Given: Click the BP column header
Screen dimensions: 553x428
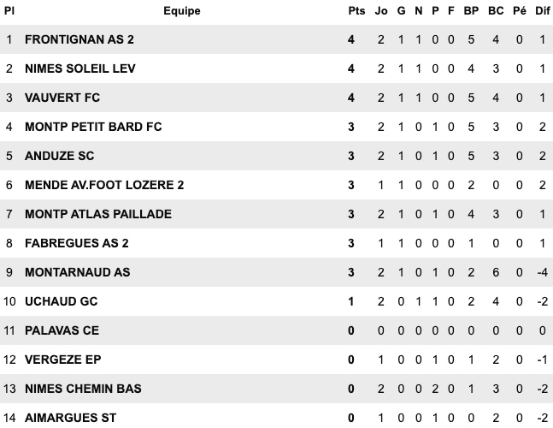Looking at the screenshot, I should click(x=471, y=11).
